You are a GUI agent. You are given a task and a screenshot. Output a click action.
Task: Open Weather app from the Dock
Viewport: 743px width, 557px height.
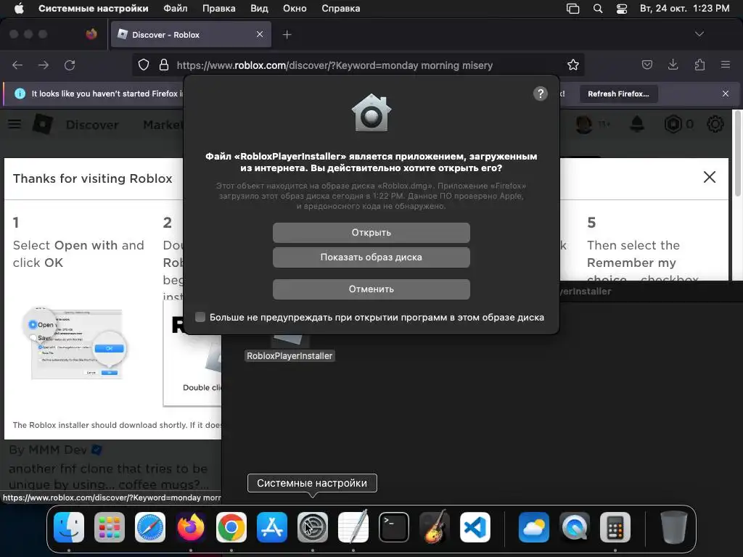coord(534,527)
